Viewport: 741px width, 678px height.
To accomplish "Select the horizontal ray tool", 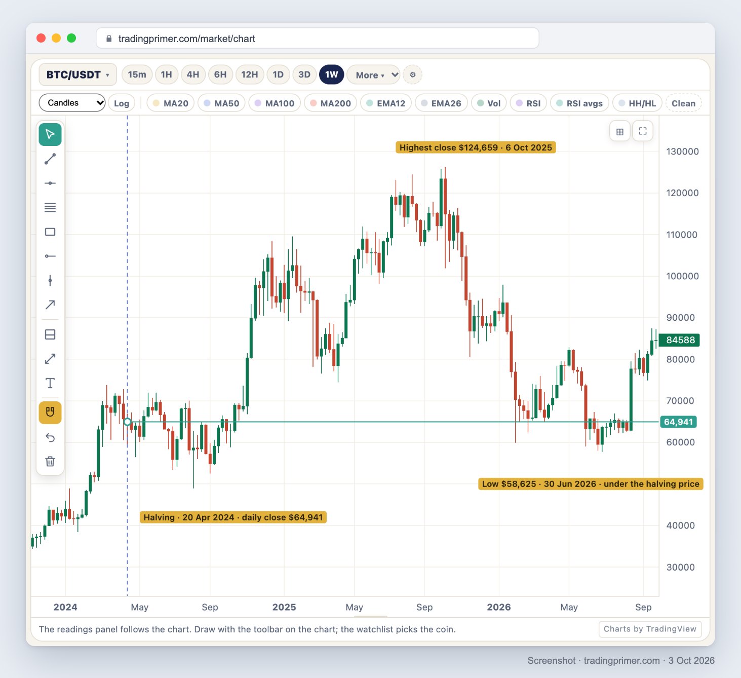I will (x=50, y=256).
